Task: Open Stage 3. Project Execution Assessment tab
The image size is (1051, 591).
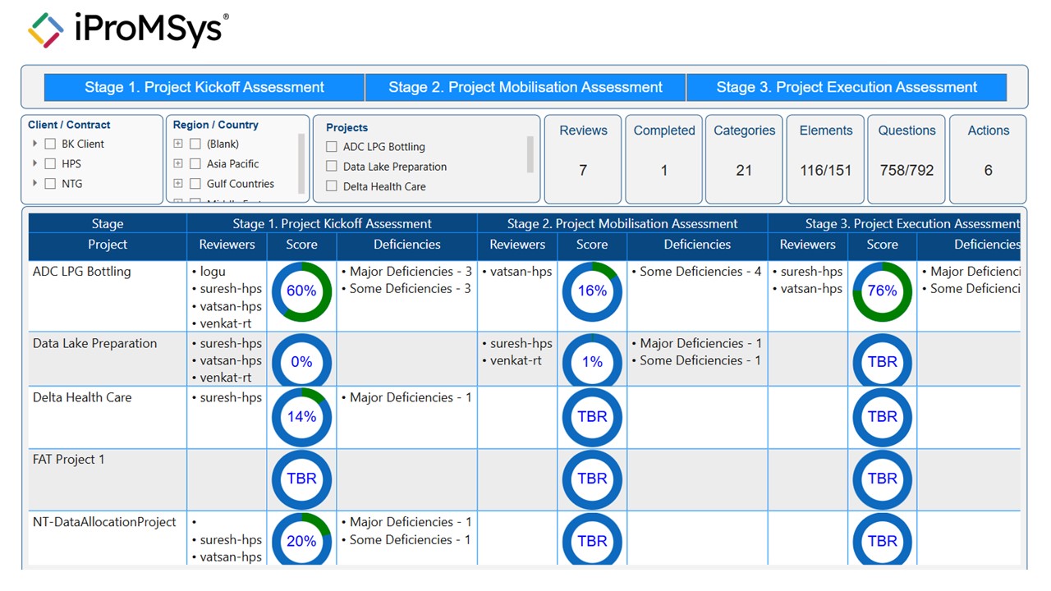Action: coord(847,87)
